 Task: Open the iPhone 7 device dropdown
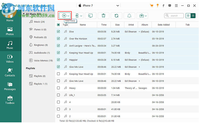[118, 6]
